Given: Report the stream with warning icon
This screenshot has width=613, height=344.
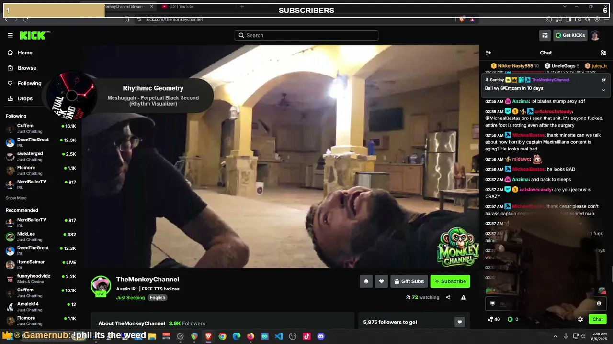Looking at the screenshot, I should 464,297.
